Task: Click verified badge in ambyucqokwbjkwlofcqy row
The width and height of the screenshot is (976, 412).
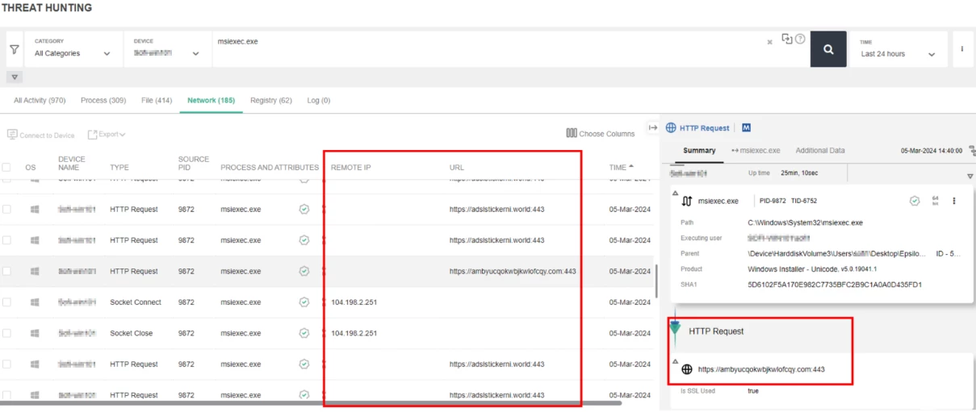Action: point(304,272)
